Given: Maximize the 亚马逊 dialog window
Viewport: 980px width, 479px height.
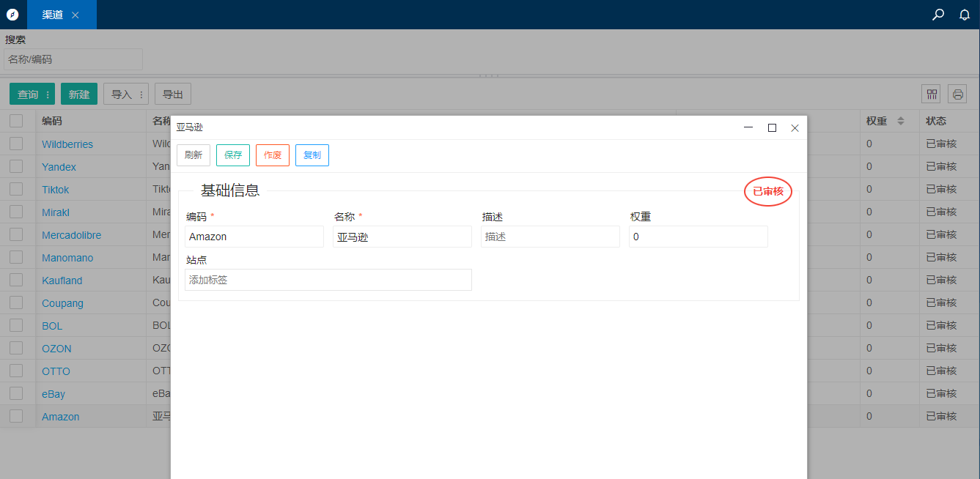Looking at the screenshot, I should click(772, 127).
